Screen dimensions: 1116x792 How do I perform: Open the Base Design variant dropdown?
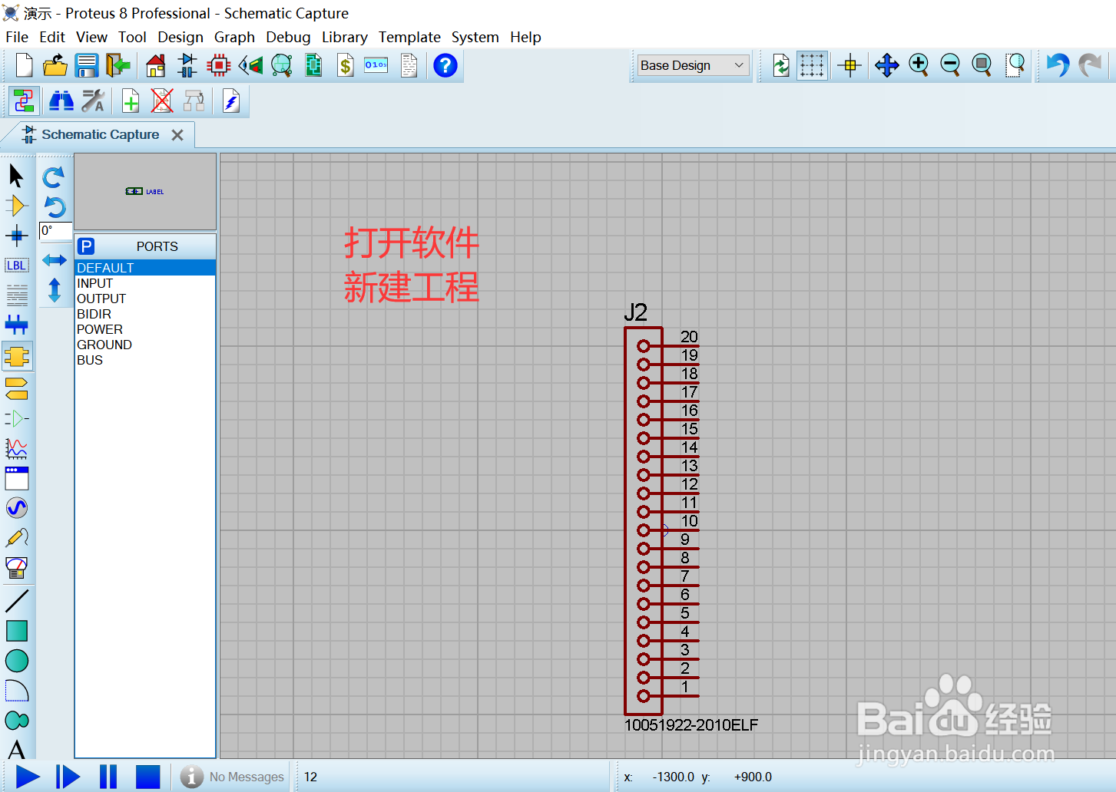[x=693, y=65]
